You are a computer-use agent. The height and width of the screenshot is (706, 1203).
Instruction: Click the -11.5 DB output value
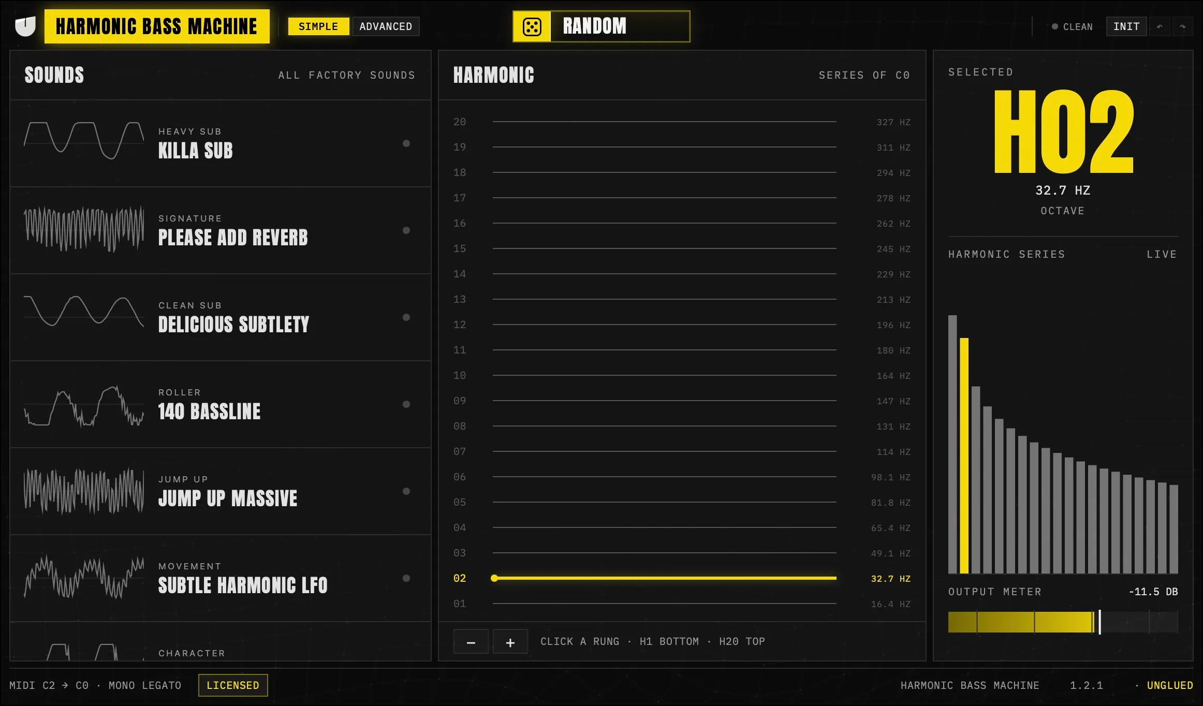[x=1153, y=592]
